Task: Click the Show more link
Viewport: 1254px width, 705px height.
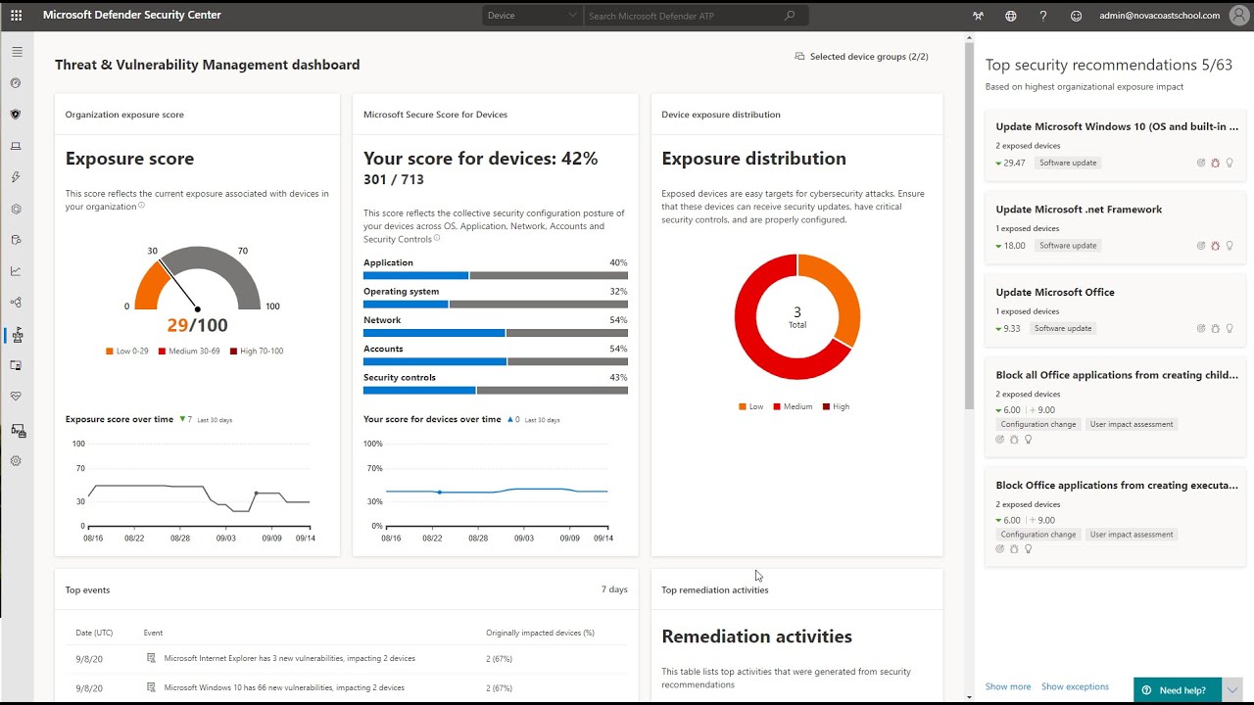Action: (x=1008, y=686)
